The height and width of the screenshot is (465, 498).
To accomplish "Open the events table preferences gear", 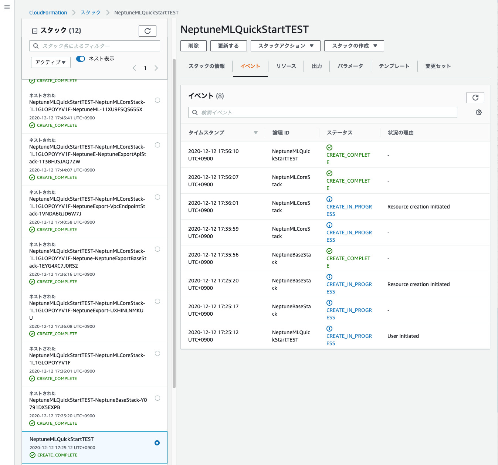I will pos(479,112).
